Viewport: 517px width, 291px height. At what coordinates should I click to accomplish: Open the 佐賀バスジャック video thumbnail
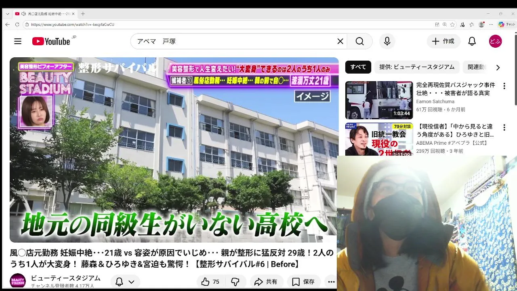(x=379, y=100)
